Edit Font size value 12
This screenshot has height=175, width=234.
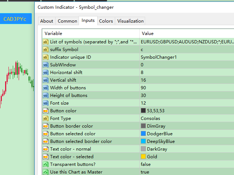[x=187, y=103]
